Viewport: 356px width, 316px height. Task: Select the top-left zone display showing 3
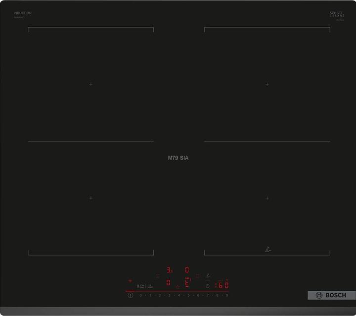169,270
